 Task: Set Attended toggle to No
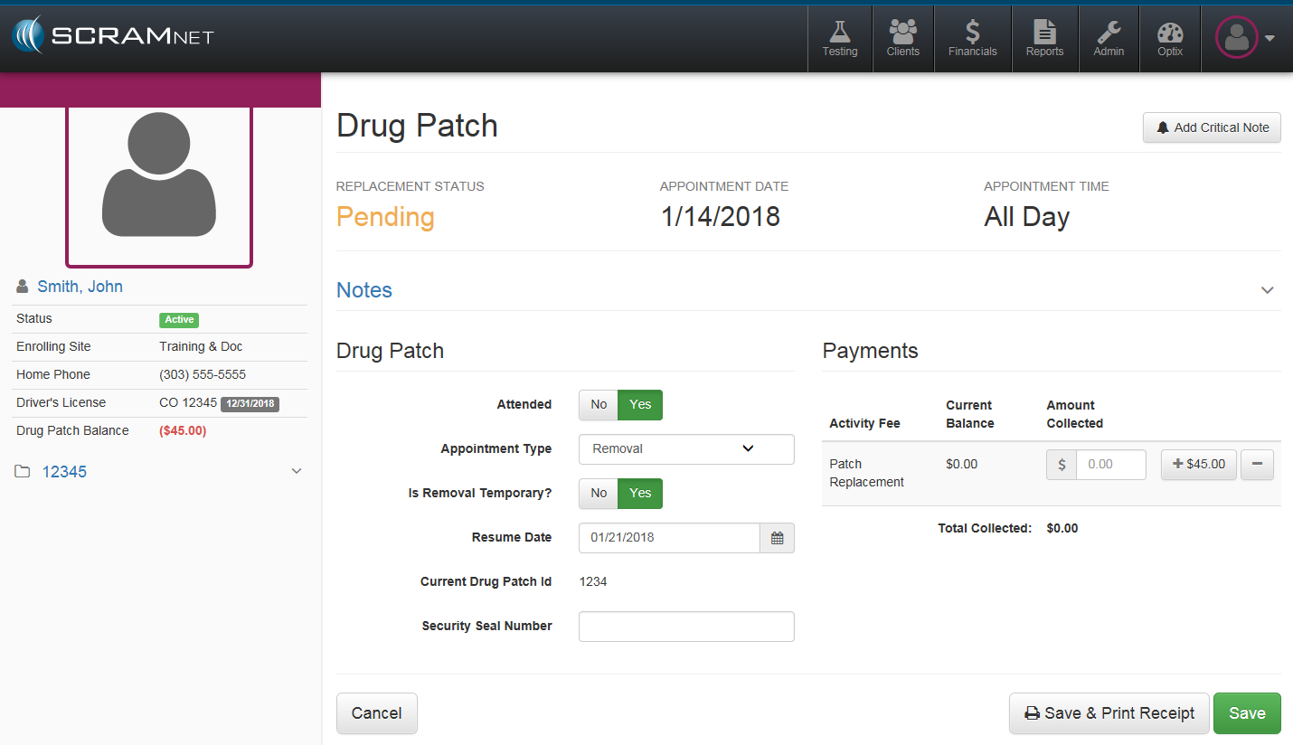tap(599, 405)
